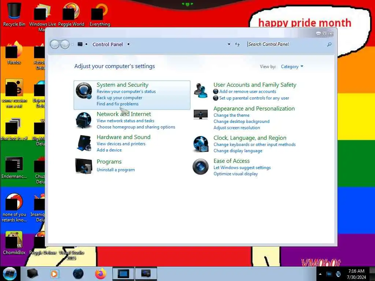Image resolution: width=375 pixels, height=281 pixels.
Task: Click the Back navigation button
Action: click(55, 44)
